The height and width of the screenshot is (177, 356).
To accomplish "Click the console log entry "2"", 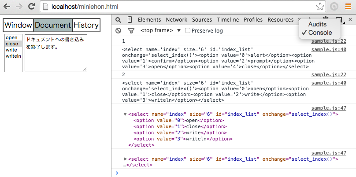I will (x=123, y=75).
